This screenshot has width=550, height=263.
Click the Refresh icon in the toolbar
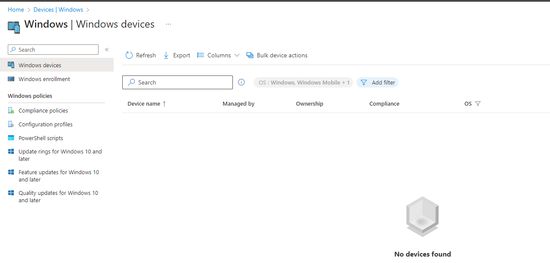coord(129,55)
